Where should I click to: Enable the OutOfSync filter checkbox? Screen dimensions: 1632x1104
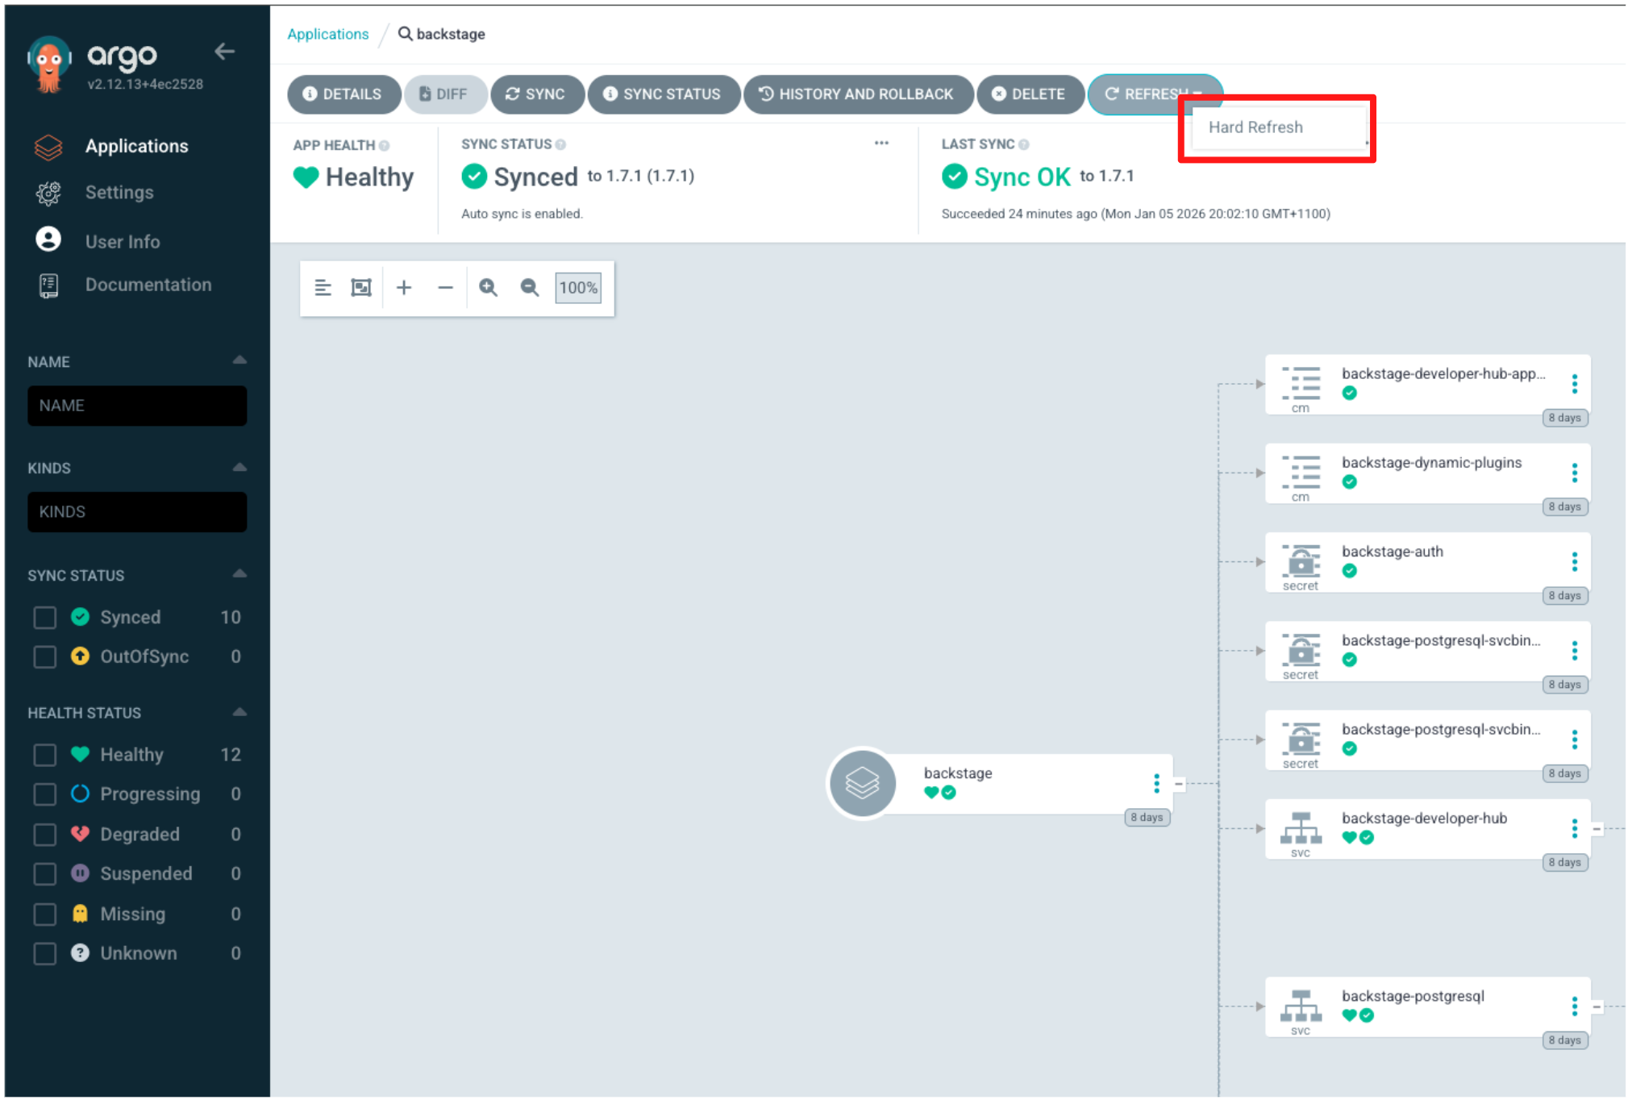45,657
